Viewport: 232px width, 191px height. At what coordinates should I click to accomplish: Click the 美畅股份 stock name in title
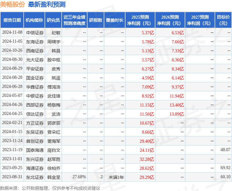coord(13,4)
